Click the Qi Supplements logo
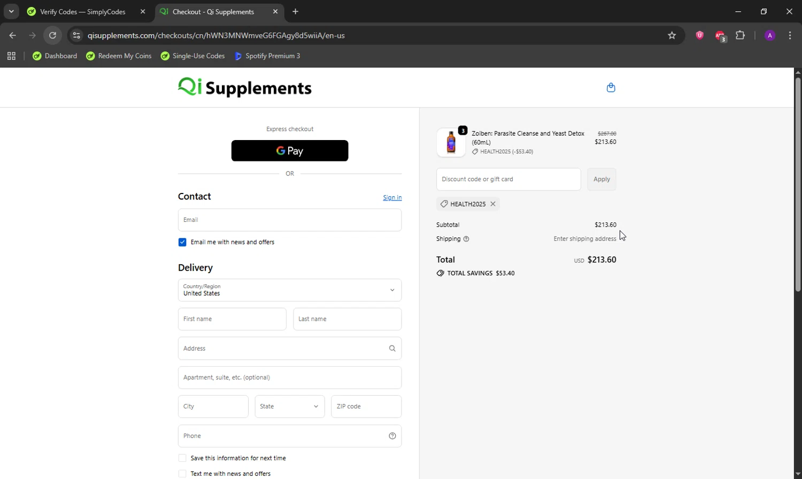 [245, 87]
